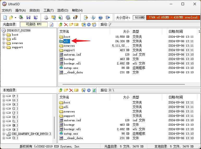Click the Save As icon
201x149 pixels.
36,18
